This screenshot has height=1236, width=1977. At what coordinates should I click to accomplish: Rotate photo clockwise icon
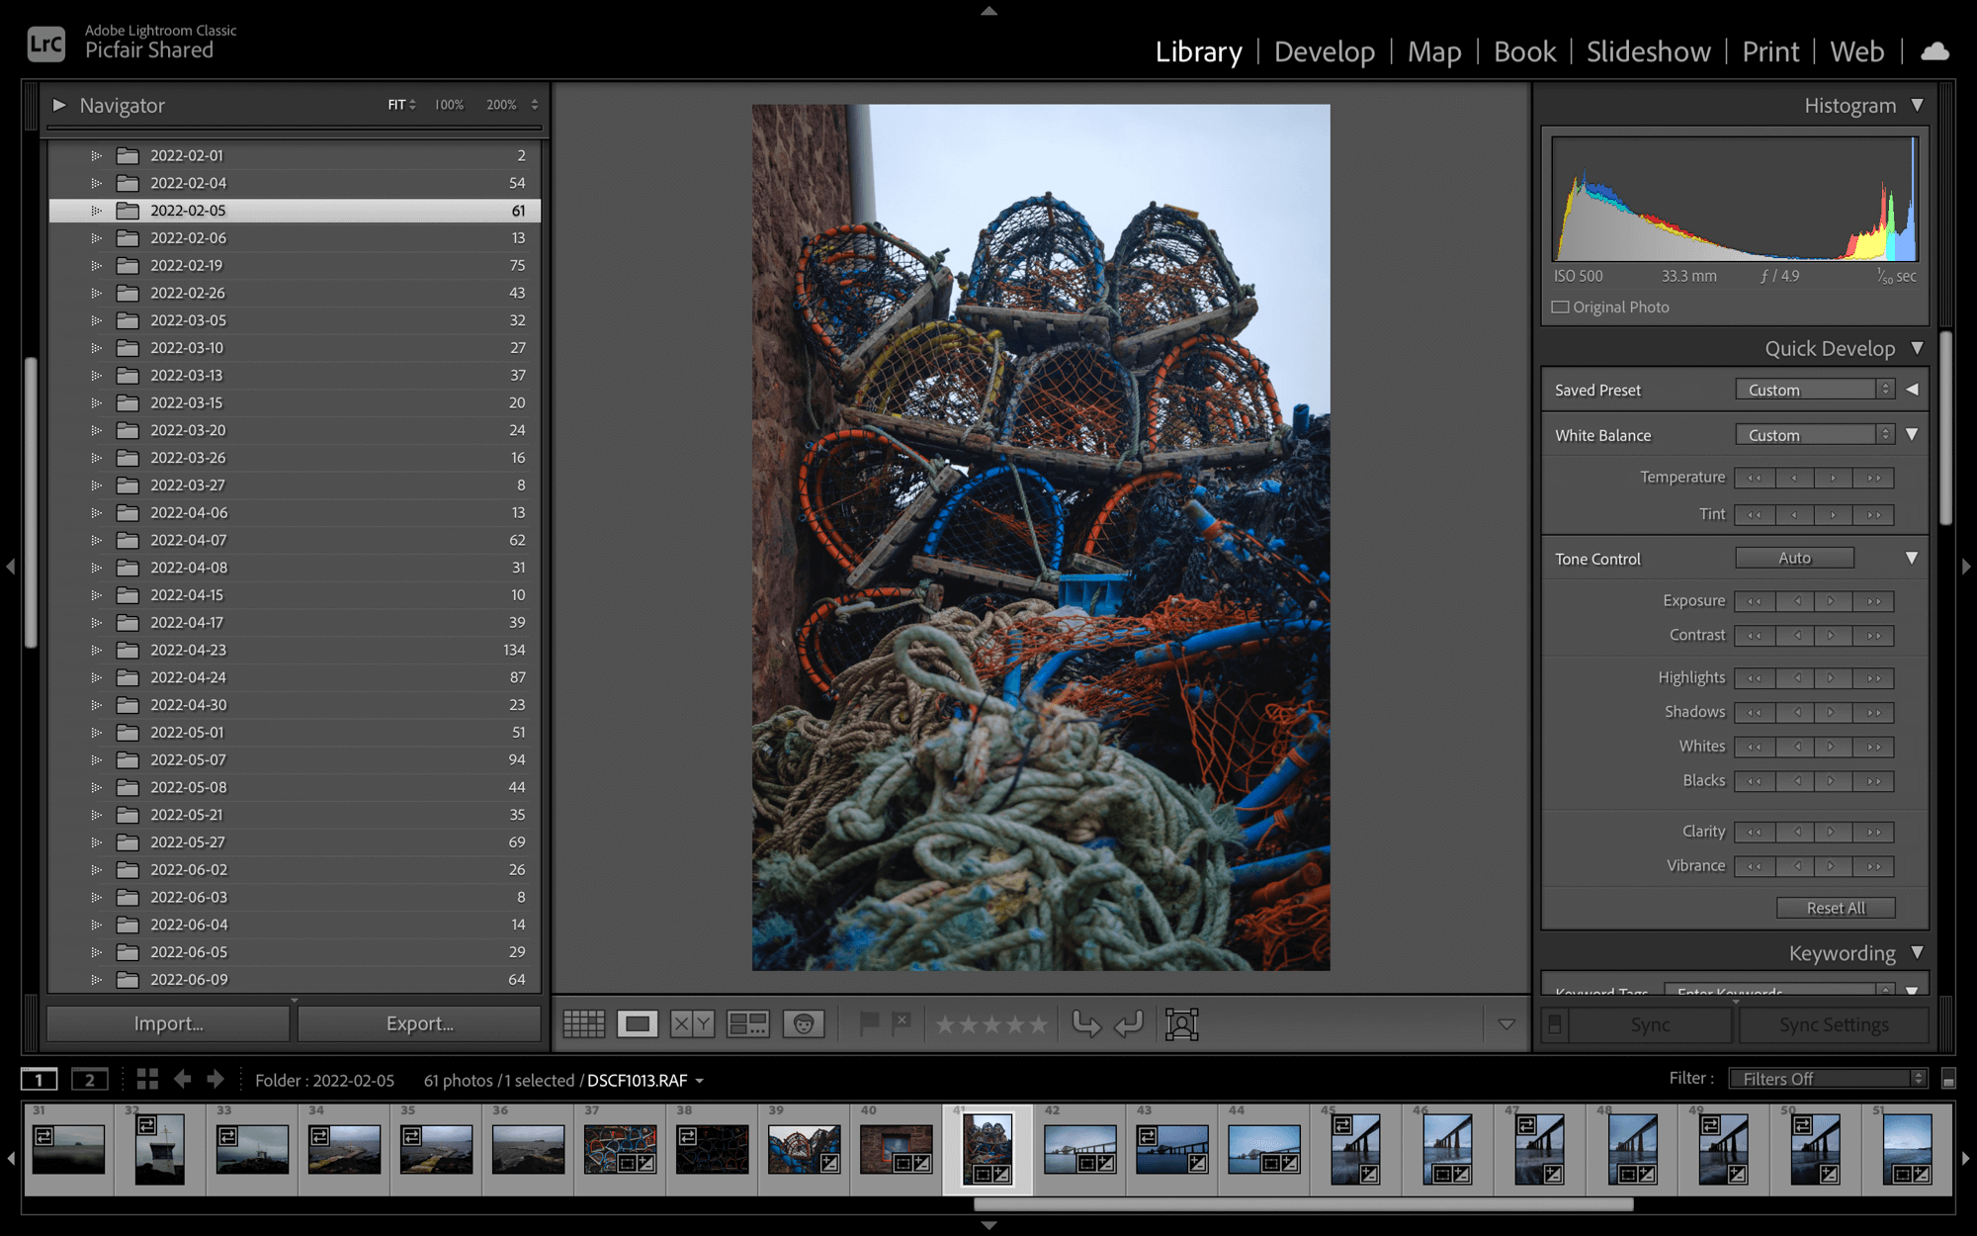[x=1129, y=1024]
